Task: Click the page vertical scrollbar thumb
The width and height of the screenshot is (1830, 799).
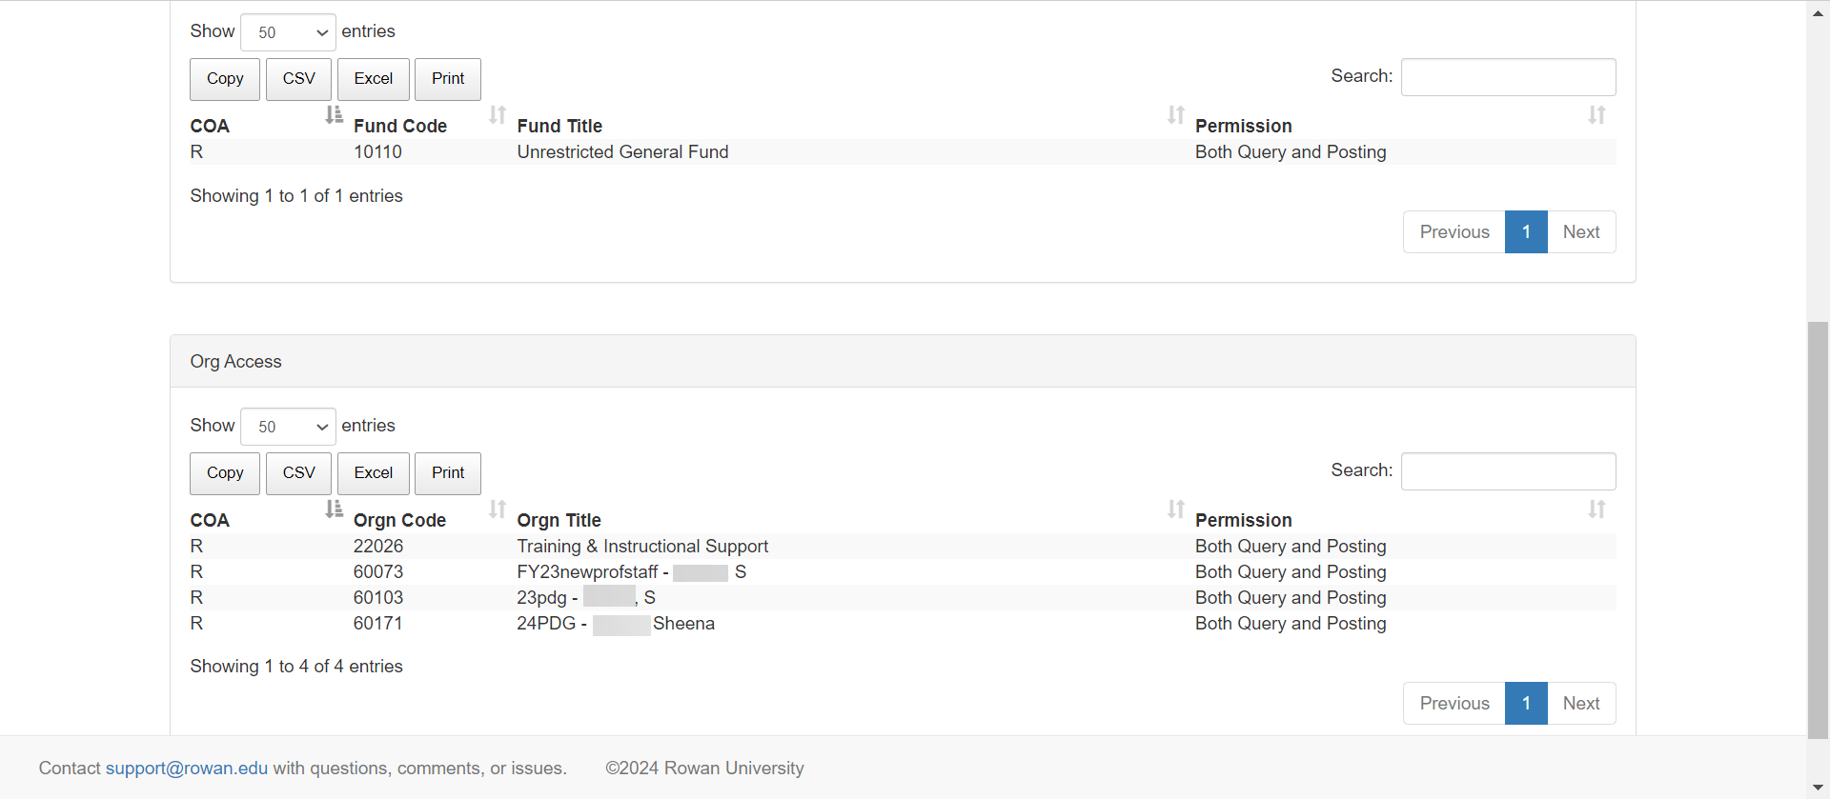Action: pos(1819,529)
